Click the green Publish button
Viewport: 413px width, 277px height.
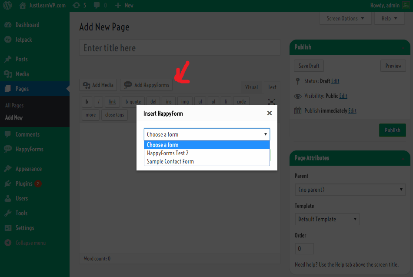pyautogui.click(x=393, y=130)
